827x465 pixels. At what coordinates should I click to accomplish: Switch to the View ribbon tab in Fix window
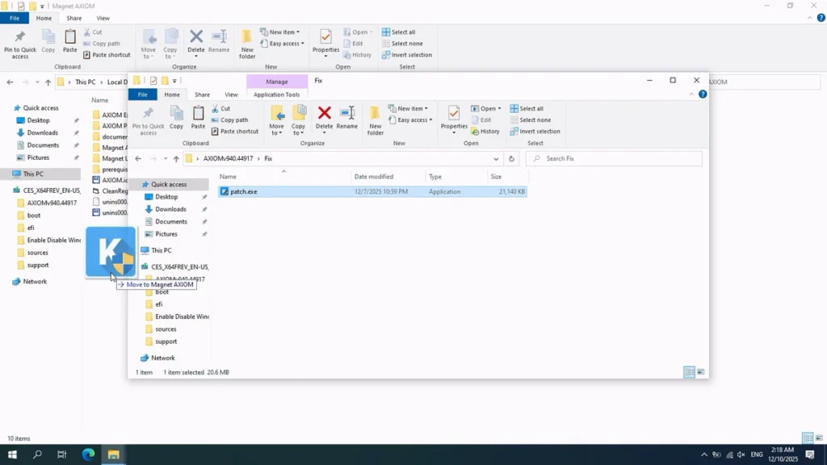click(231, 94)
